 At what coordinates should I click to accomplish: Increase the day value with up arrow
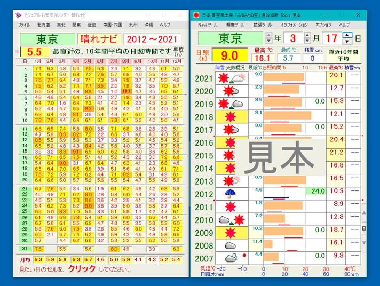click(347, 36)
